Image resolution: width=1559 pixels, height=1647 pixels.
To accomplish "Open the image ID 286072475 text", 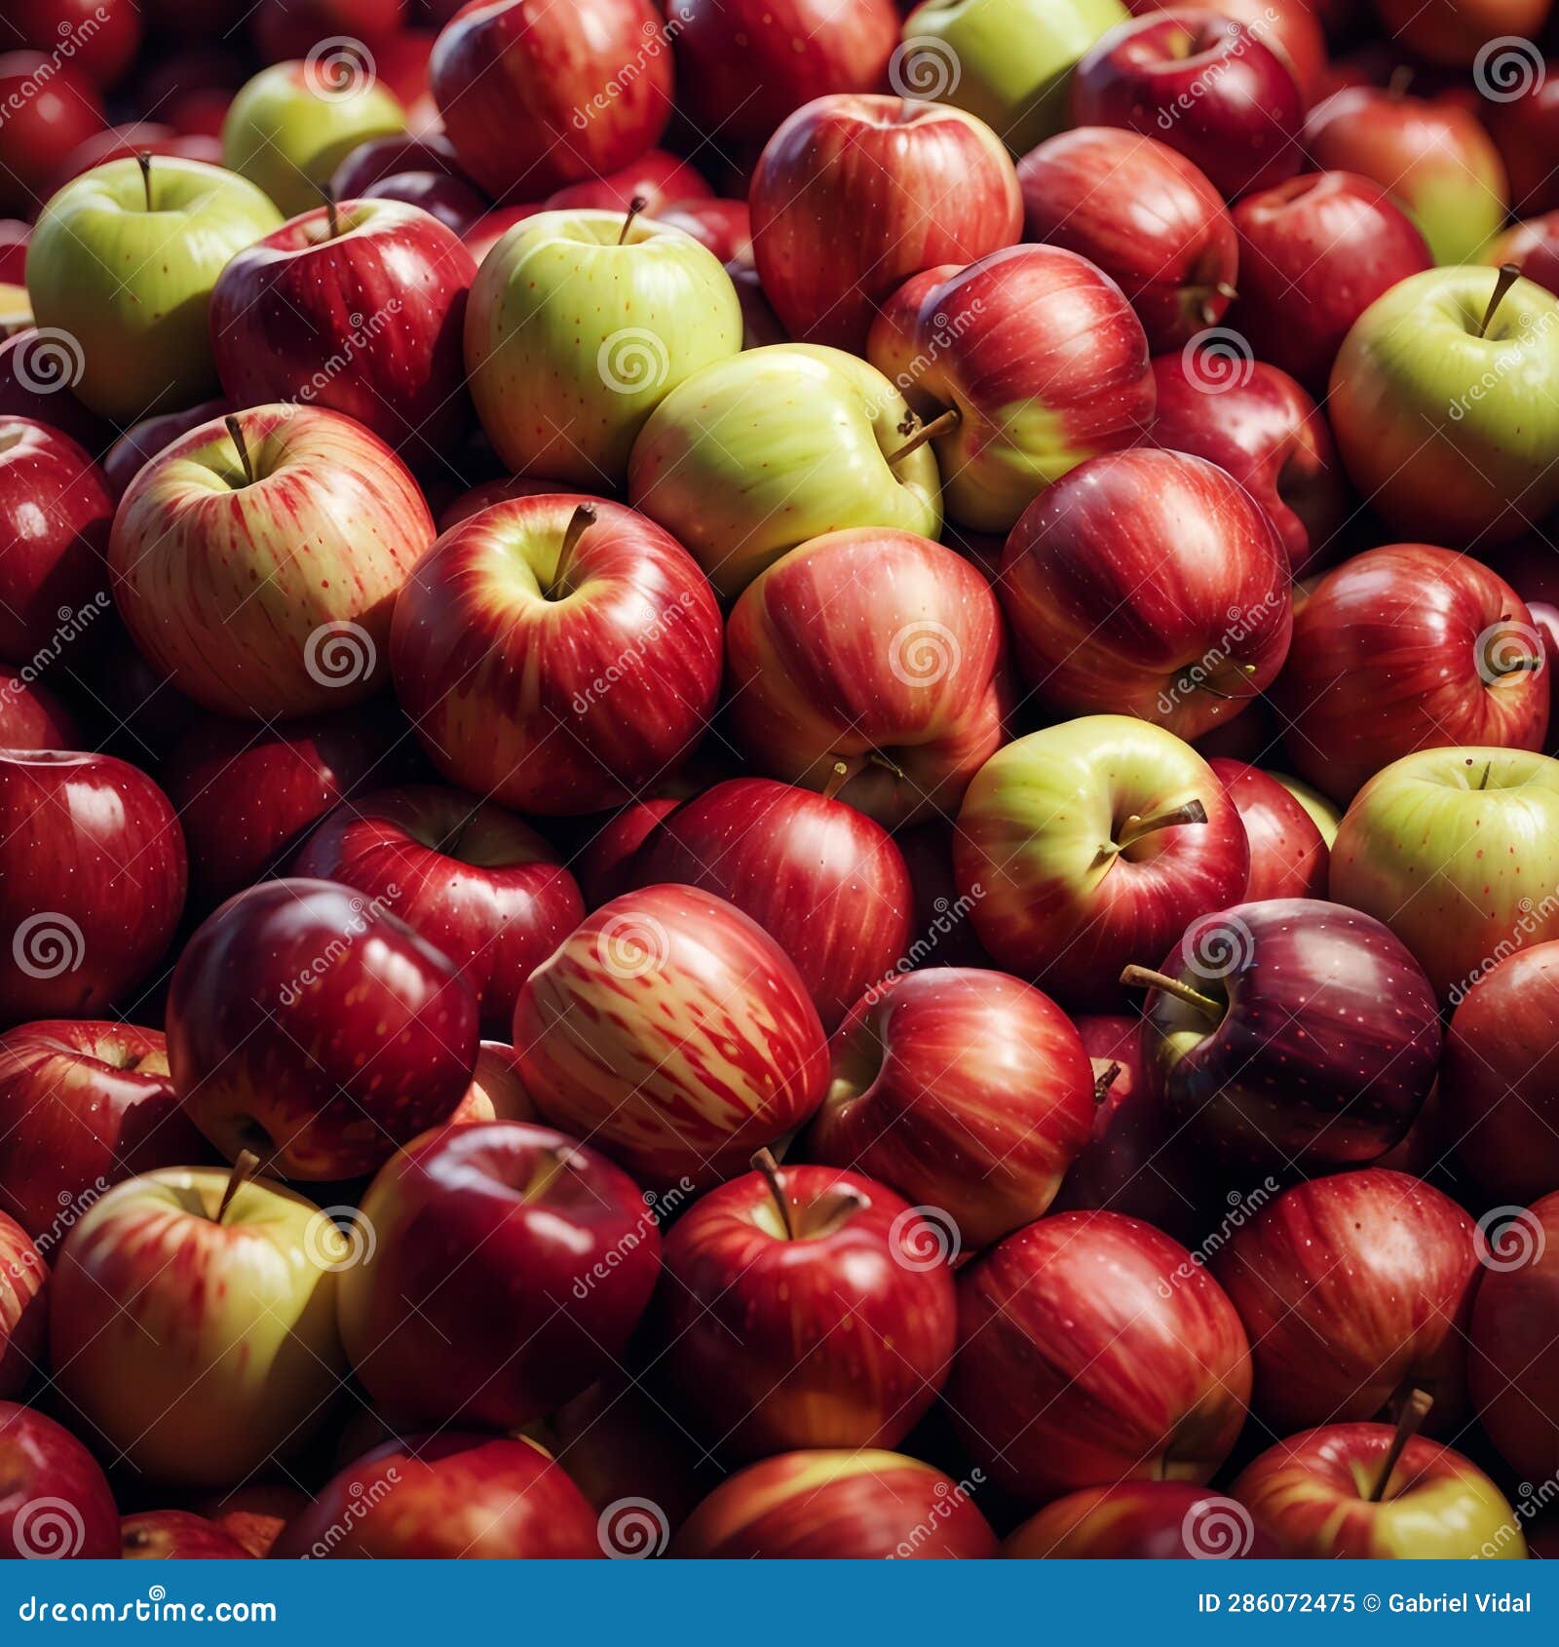I will 1276,1603.
